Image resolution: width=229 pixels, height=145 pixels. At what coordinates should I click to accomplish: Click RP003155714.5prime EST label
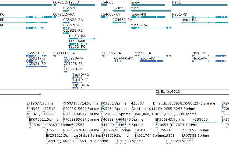point(81,103)
